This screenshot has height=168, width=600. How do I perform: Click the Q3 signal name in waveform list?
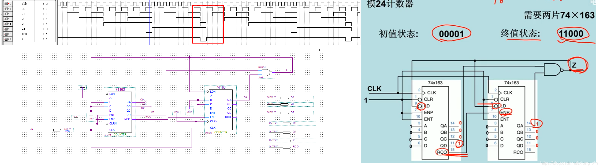(23, 24)
